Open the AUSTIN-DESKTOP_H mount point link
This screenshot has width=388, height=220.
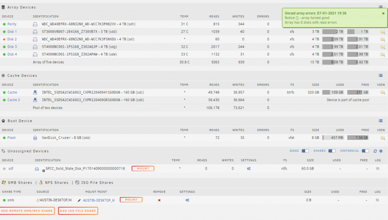(x=99, y=201)
